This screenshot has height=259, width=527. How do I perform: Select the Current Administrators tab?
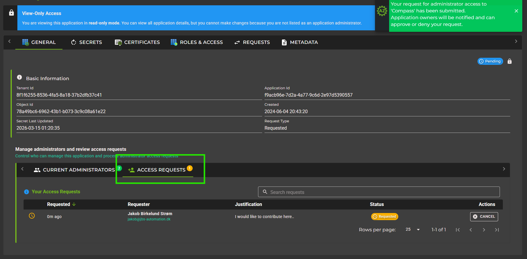[74, 170]
